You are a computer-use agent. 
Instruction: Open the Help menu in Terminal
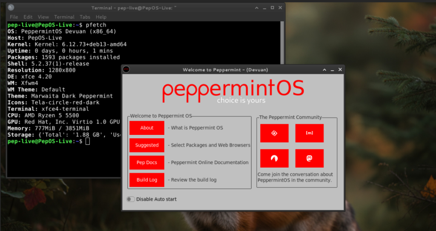tap(101, 17)
